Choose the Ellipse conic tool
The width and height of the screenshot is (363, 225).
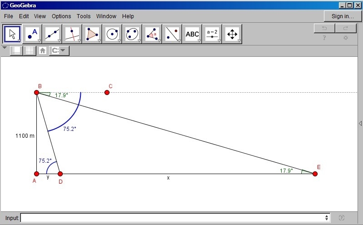pyautogui.click(x=132, y=34)
